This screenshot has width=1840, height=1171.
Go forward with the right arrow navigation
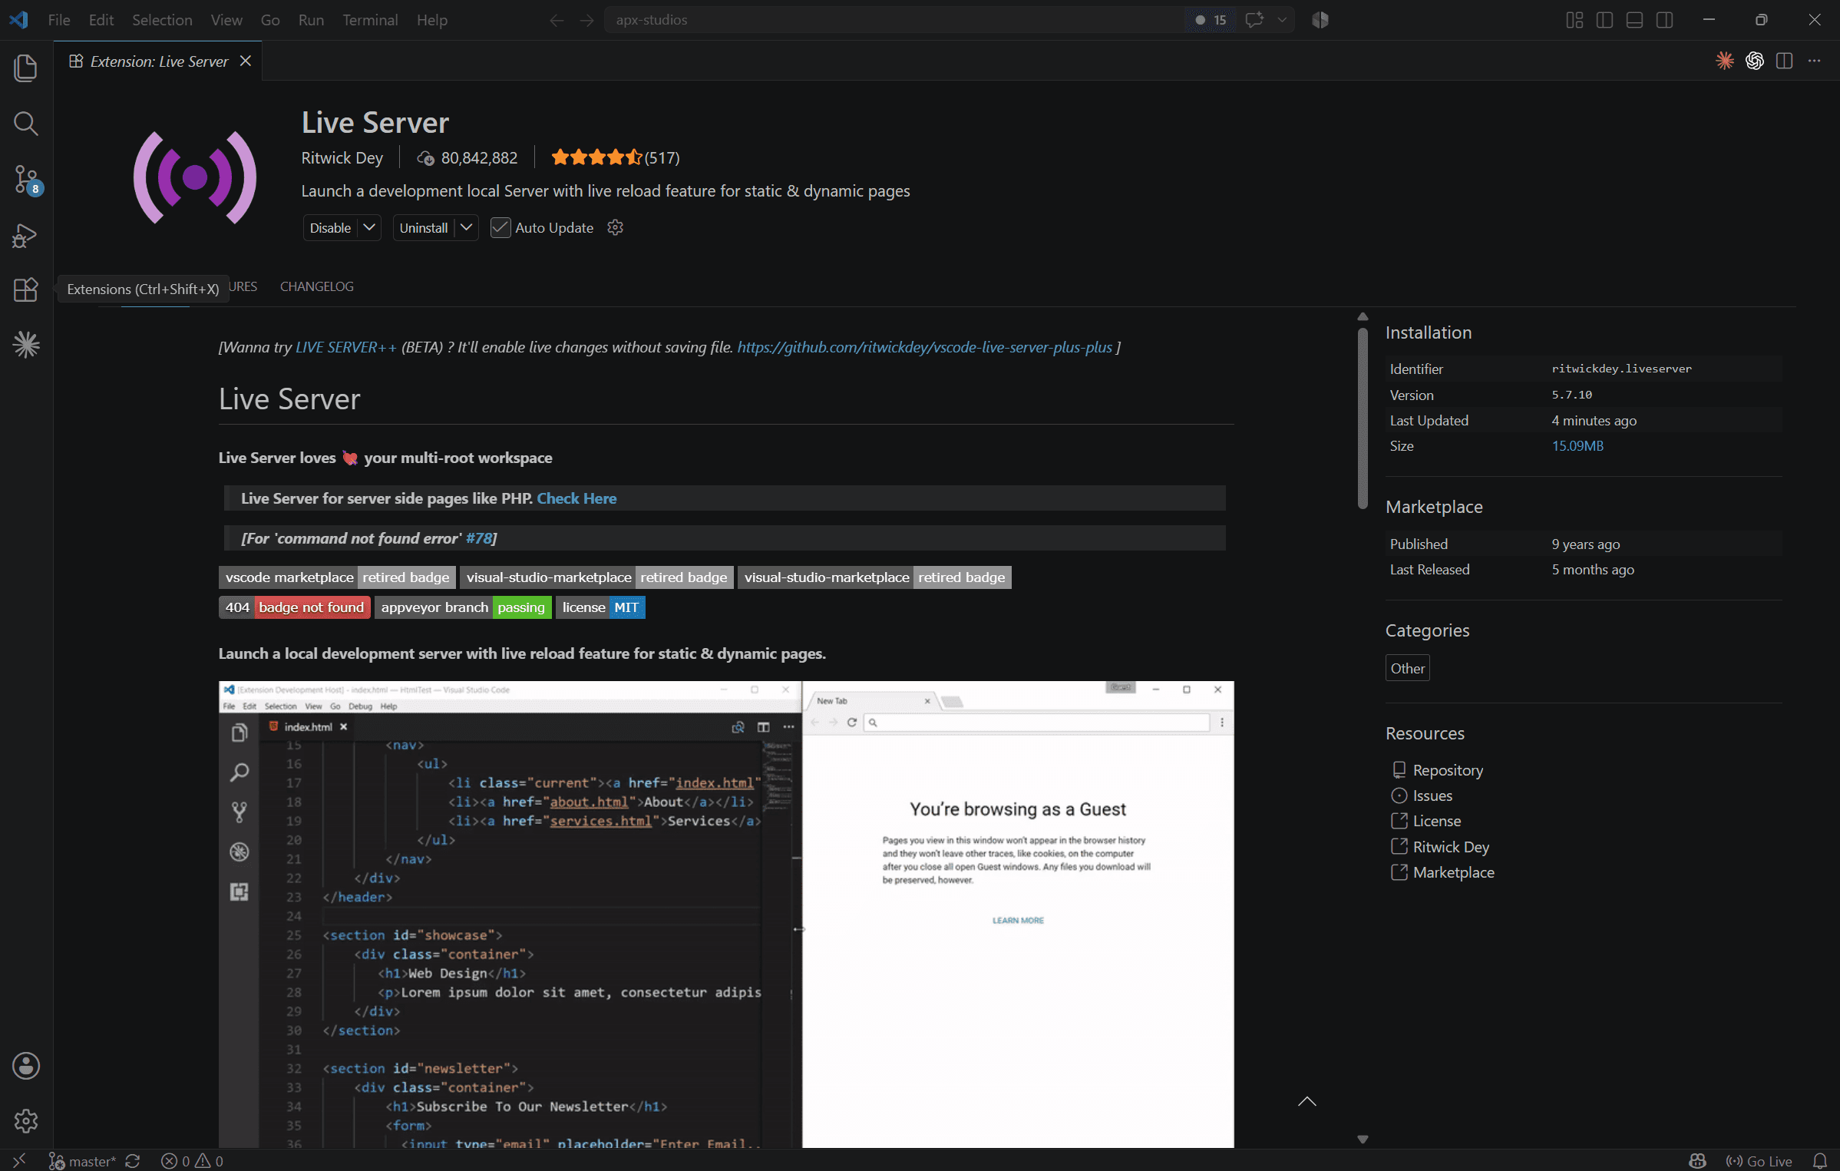(x=586, y=20)
